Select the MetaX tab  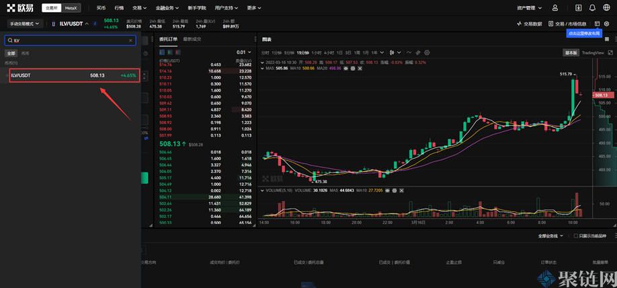(x=71, y=8)
